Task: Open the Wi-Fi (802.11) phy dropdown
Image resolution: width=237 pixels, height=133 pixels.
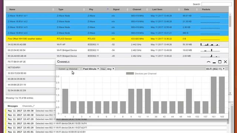Action: coord(215,69)
